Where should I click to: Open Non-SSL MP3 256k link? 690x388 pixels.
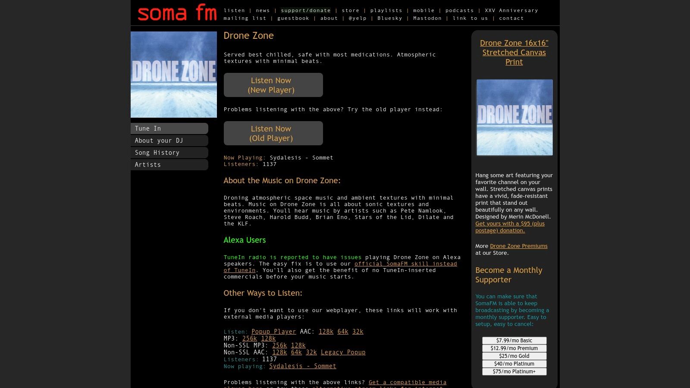point(279,345)
